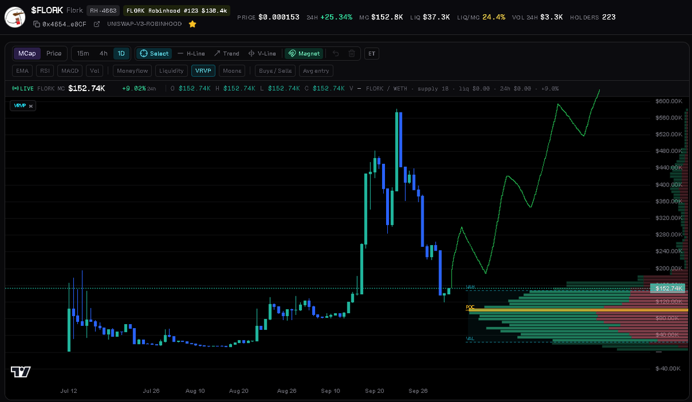Toggle the Vol indicator
692x402 pixels.
[x=95, y=70]
